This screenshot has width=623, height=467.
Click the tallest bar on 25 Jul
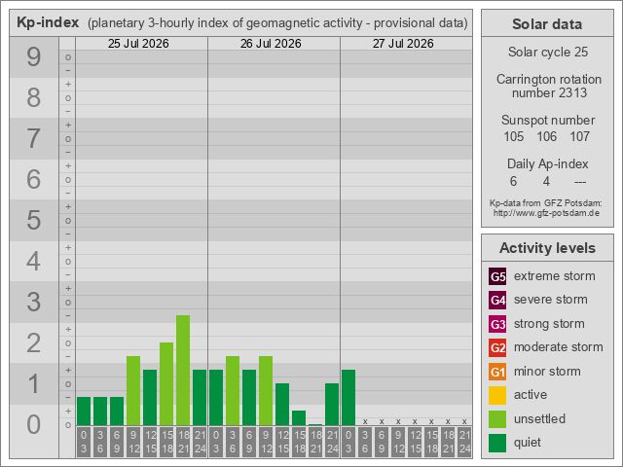click(183, 371)
